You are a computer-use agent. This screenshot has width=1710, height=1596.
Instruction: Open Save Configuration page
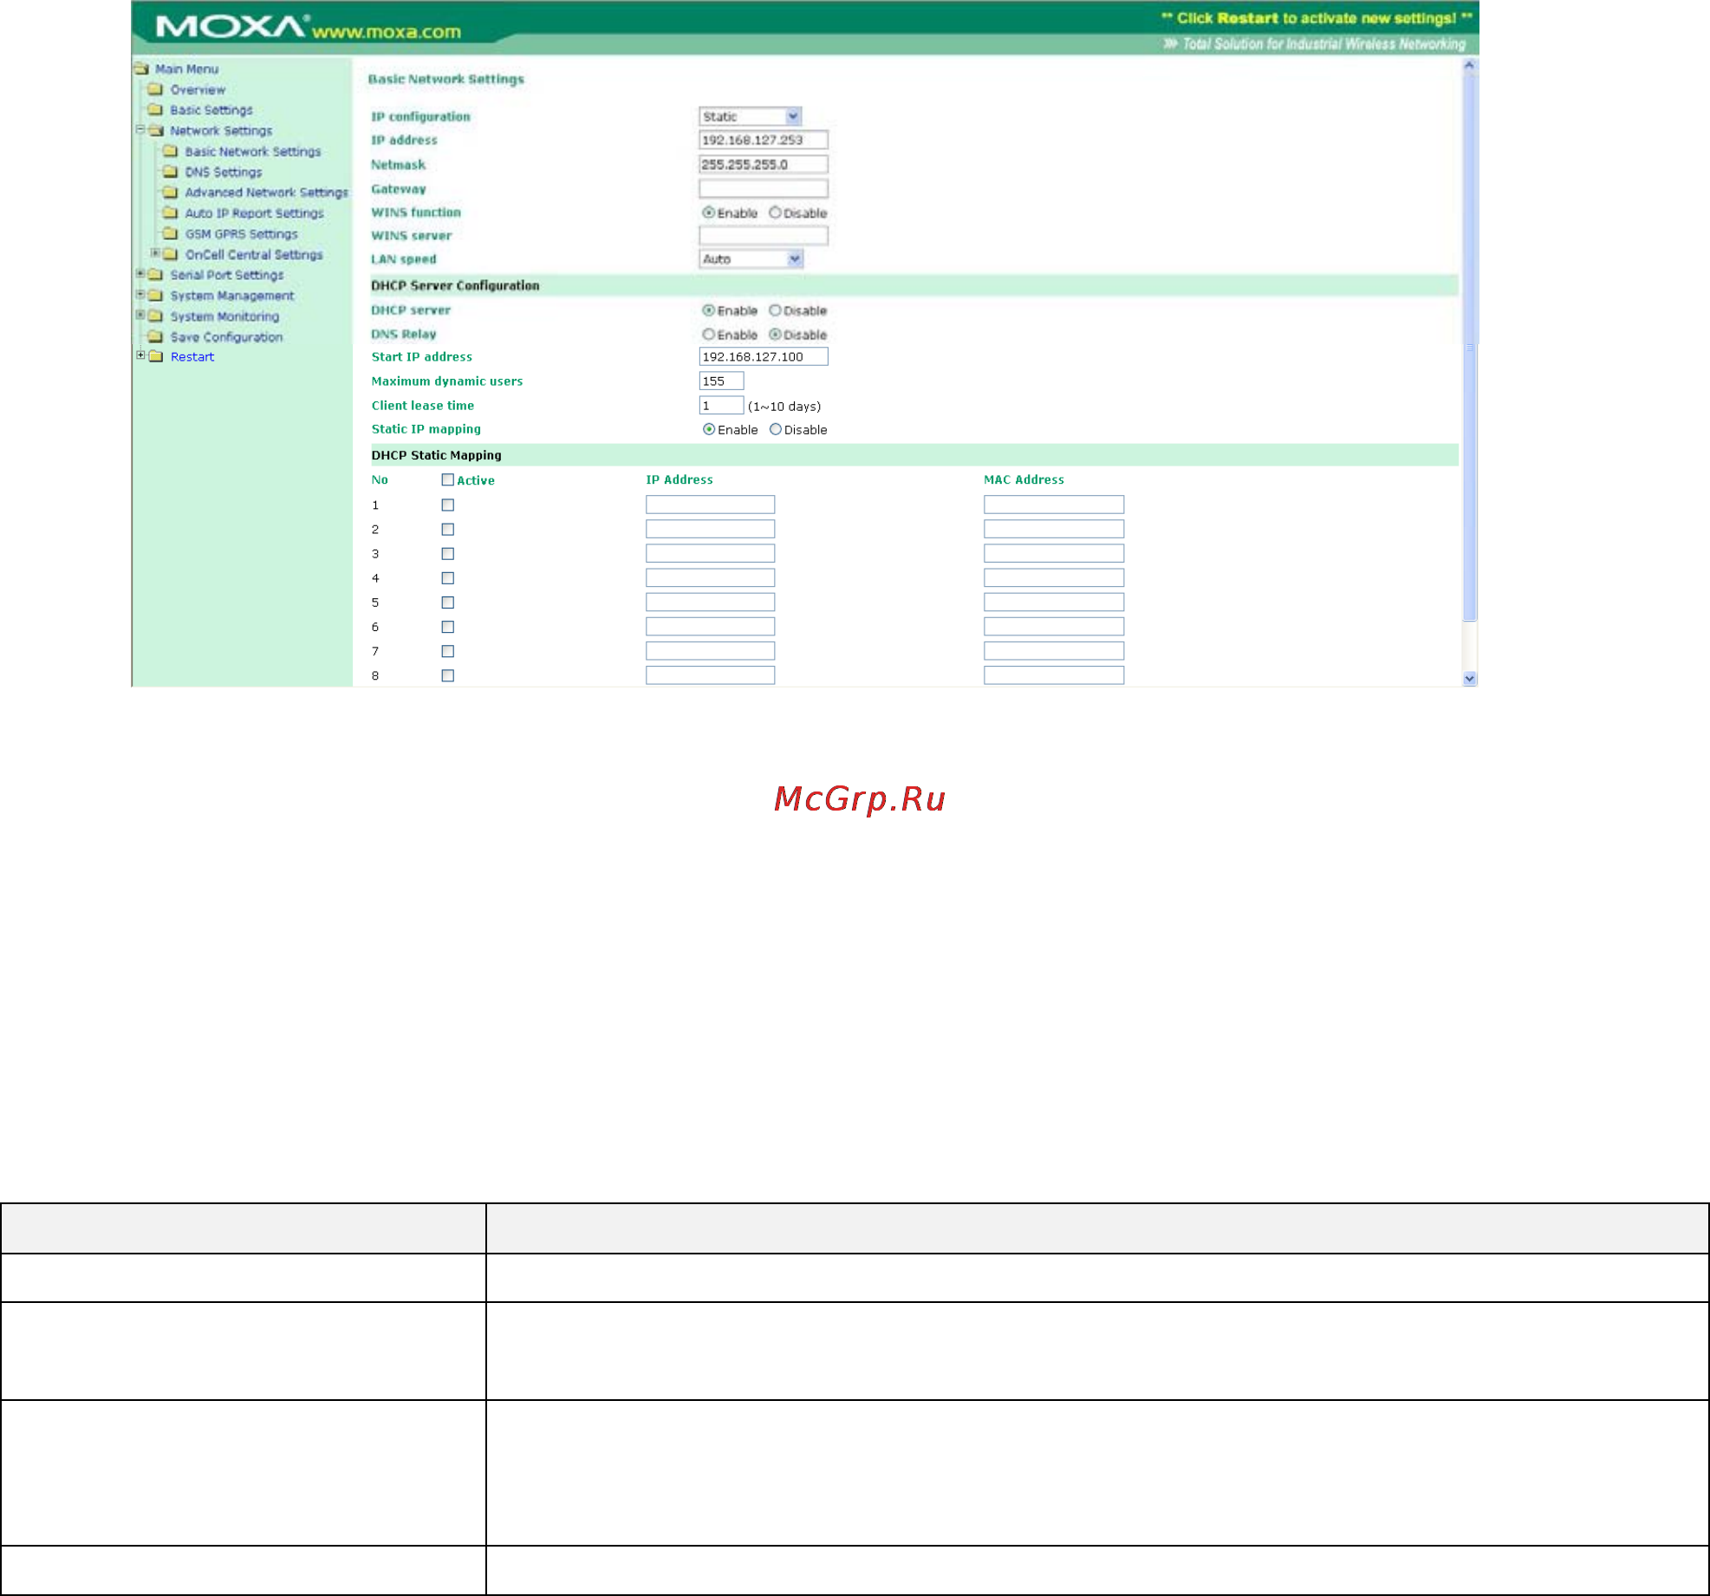(226, 337)
